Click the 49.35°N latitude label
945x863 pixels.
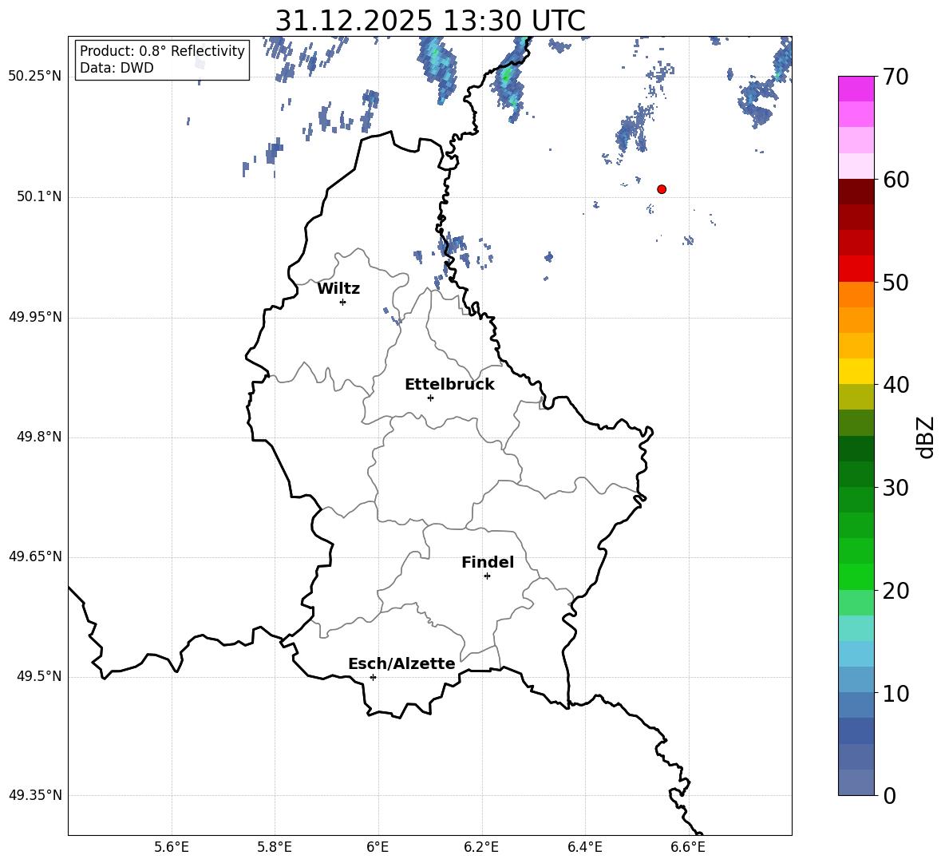[35, 795]
